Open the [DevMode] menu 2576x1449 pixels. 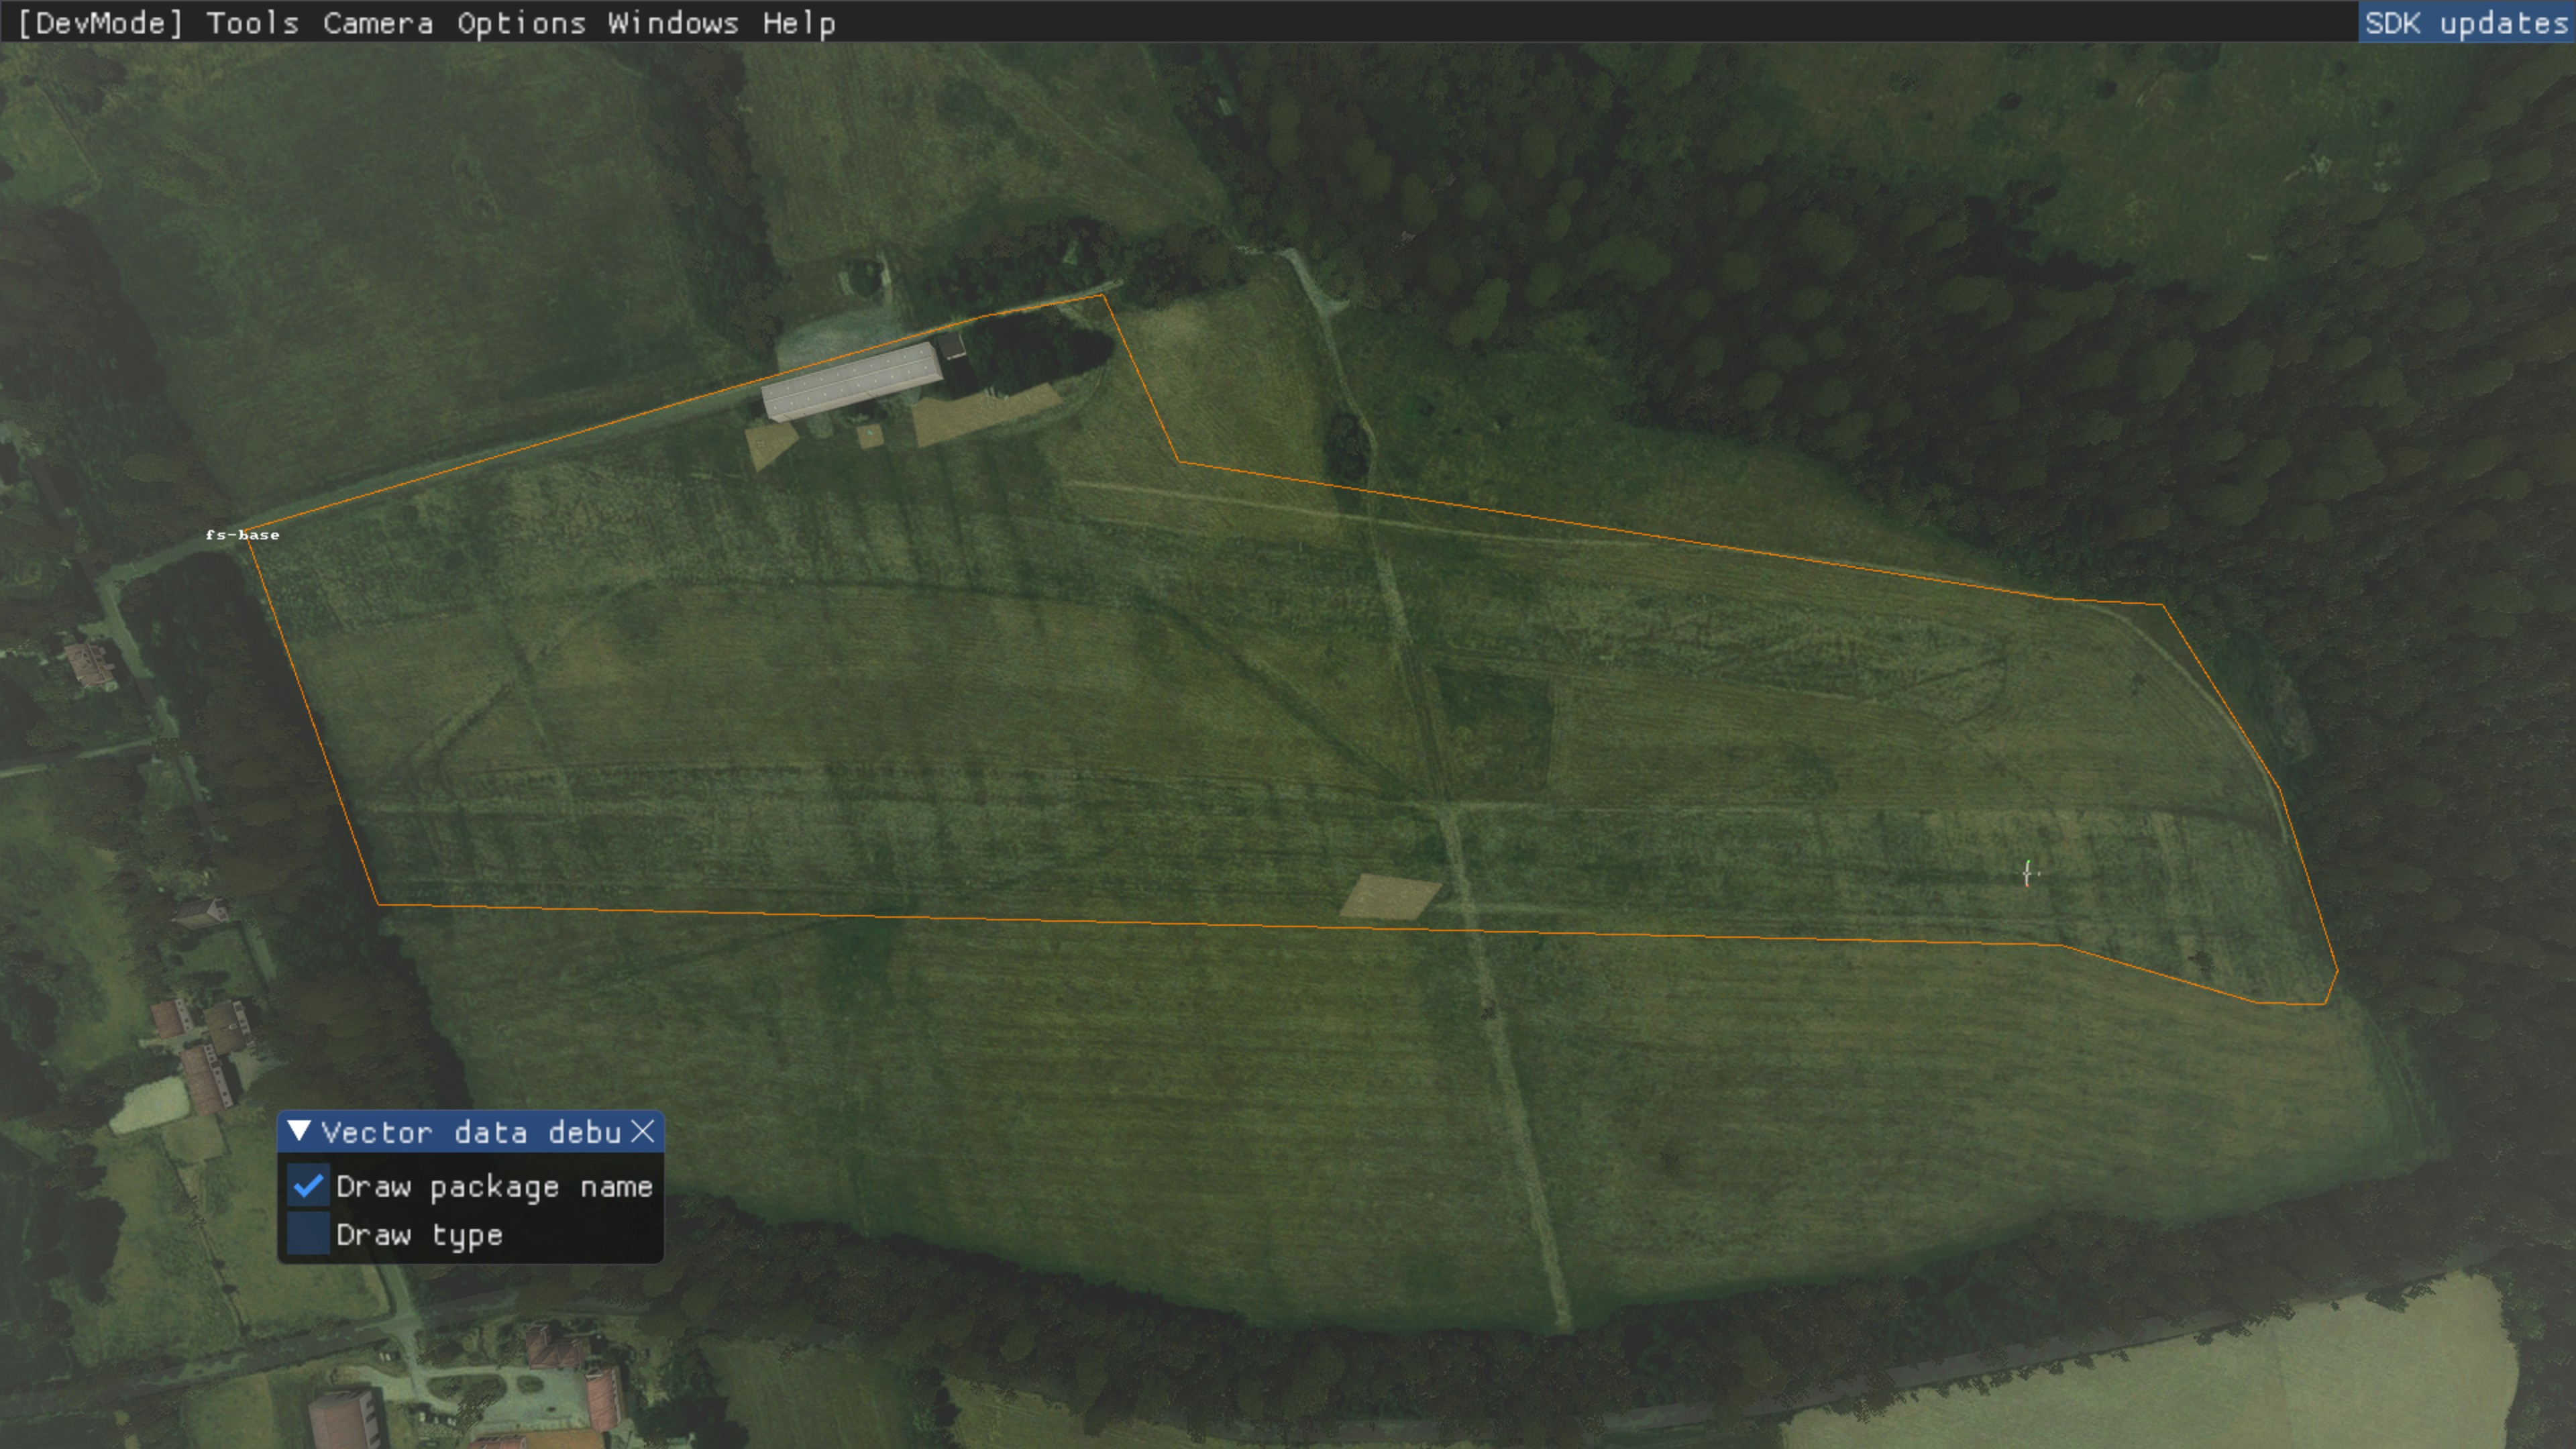[100, 23]
